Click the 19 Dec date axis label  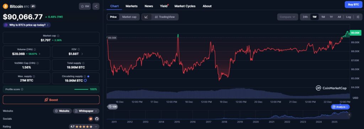pyautogui.click(x=224, y=102)
